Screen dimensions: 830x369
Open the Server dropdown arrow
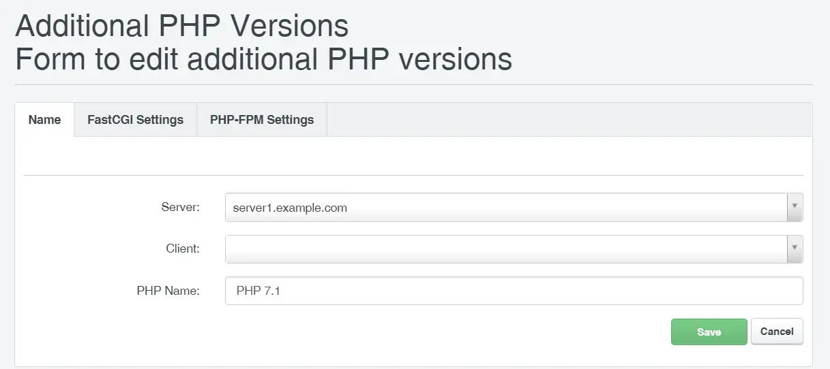795,208
